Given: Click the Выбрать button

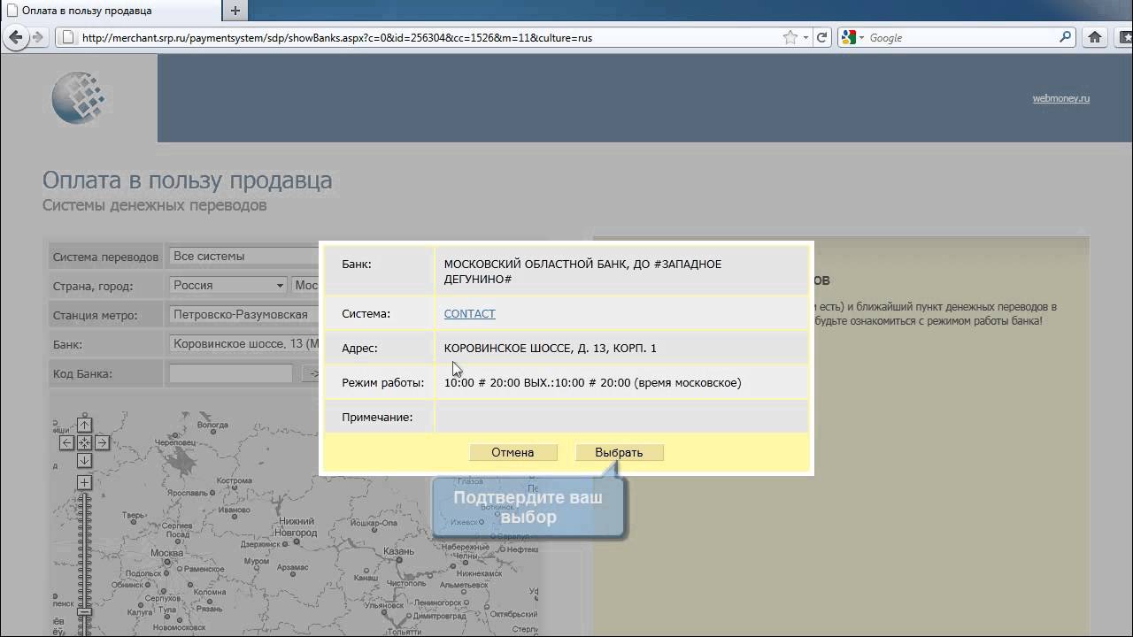Looking at the screenshot, I should pyautogui.click(x=619, y=452).
